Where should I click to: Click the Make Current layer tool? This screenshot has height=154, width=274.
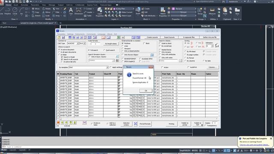coord(125,12)
